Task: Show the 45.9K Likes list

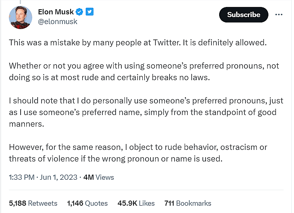Action: [x=136, y=203]
